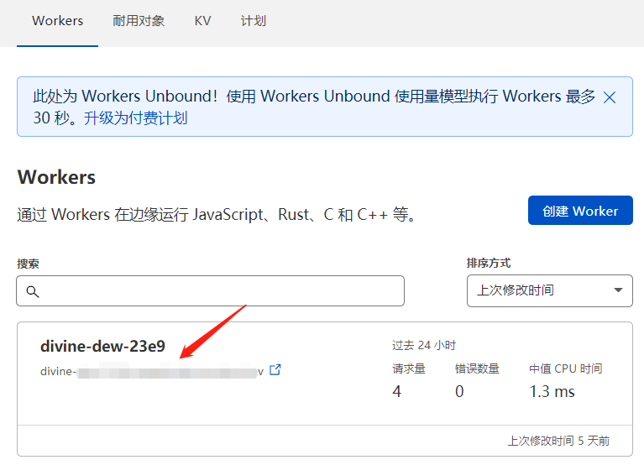This screenshot has height=465, width=644.
Task: Click the Workers page heading
Action: tap(56, 177)
